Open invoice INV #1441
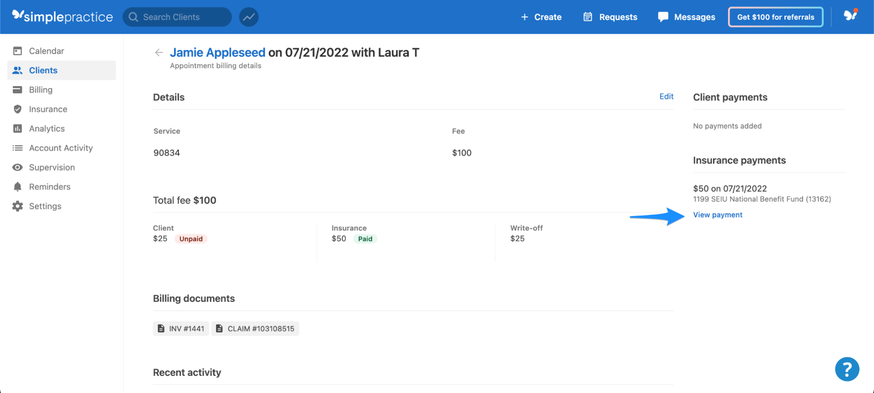 pos(181,328)
